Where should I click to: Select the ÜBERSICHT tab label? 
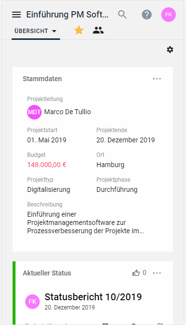pos(31,31)
